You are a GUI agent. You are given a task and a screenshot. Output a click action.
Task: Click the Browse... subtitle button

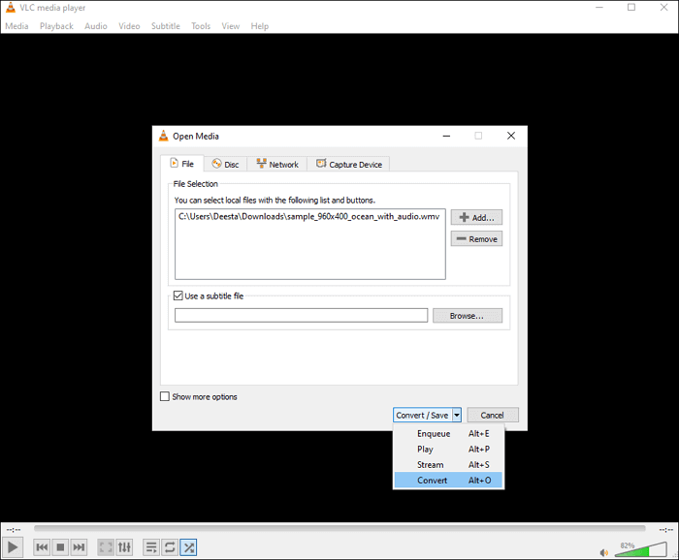pos(468,315)
